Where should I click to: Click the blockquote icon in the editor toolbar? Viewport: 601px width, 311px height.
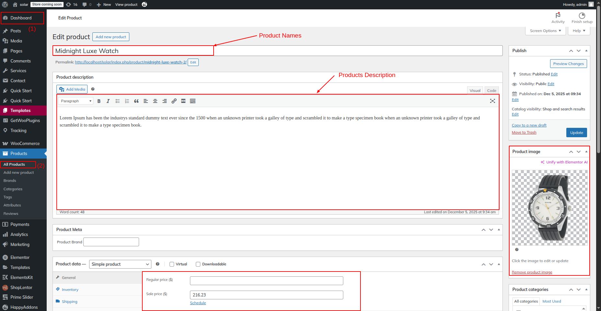(x=136, y=101)
